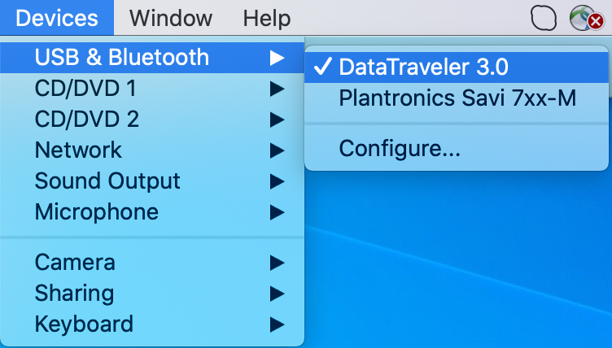Click the rounded outline icon in menu bar
This screenshot has width=612, height=348.
544,18
